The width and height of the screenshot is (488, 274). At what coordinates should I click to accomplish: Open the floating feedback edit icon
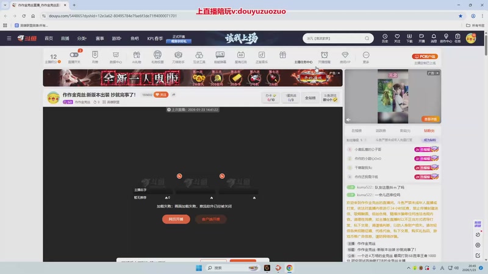(478, 255)
